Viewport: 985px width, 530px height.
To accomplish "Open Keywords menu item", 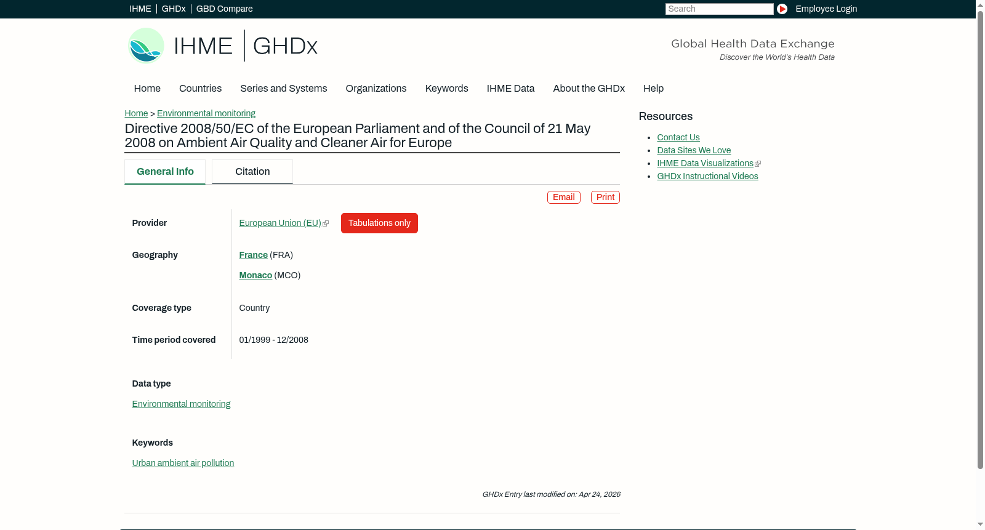I will click(x=447, y=89).
